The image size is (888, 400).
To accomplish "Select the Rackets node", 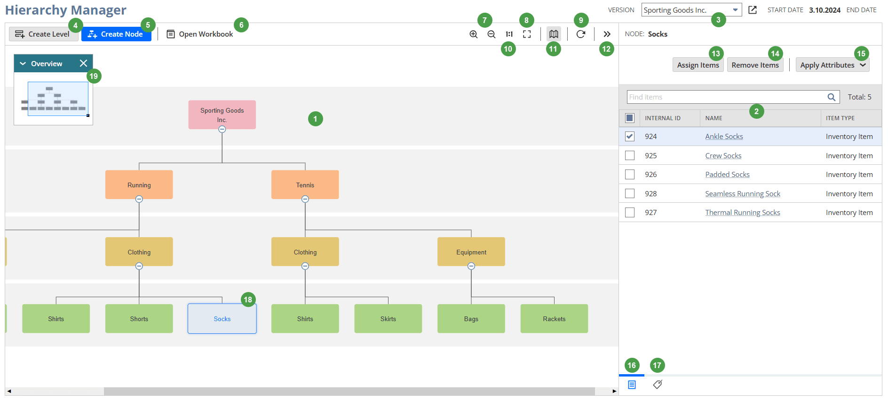I will 554,319.
